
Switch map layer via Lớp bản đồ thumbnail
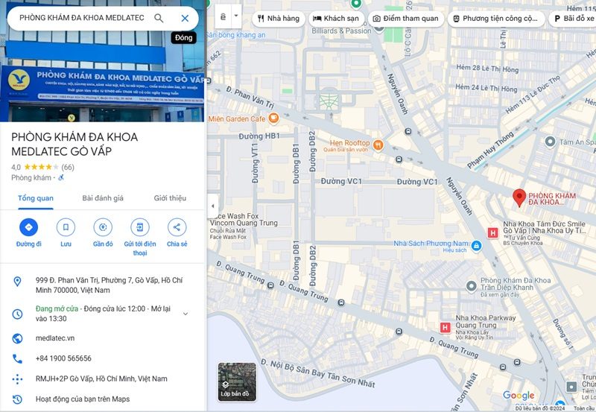coord(237,382)
